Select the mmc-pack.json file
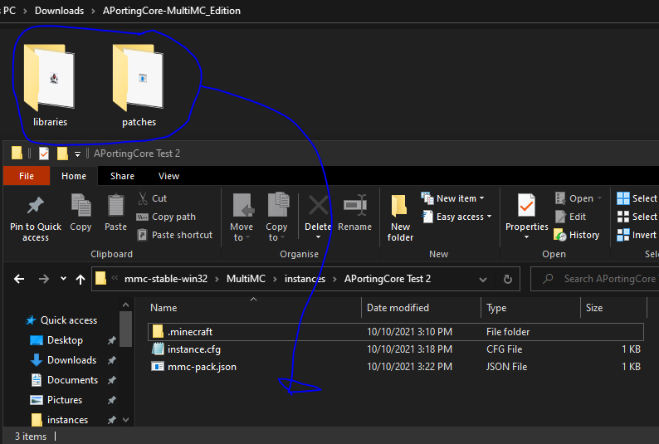 (396, 367)
